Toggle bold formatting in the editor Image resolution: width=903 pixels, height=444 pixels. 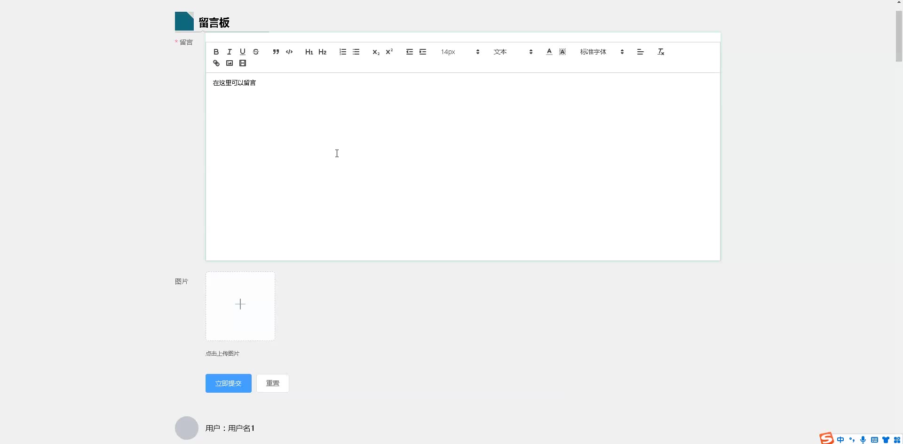tap(216, 52)
